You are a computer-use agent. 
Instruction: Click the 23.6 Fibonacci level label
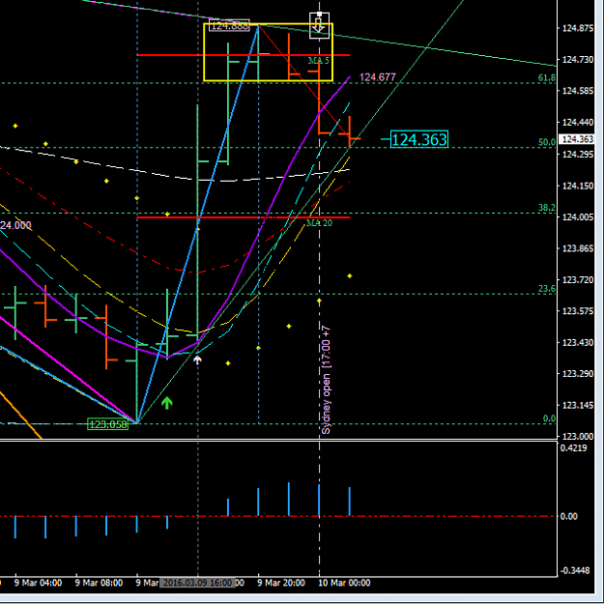click(x=547, y=289)
